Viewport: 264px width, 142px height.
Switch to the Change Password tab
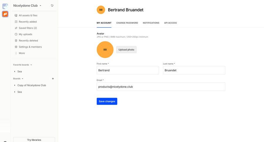(x=127, y=23)
